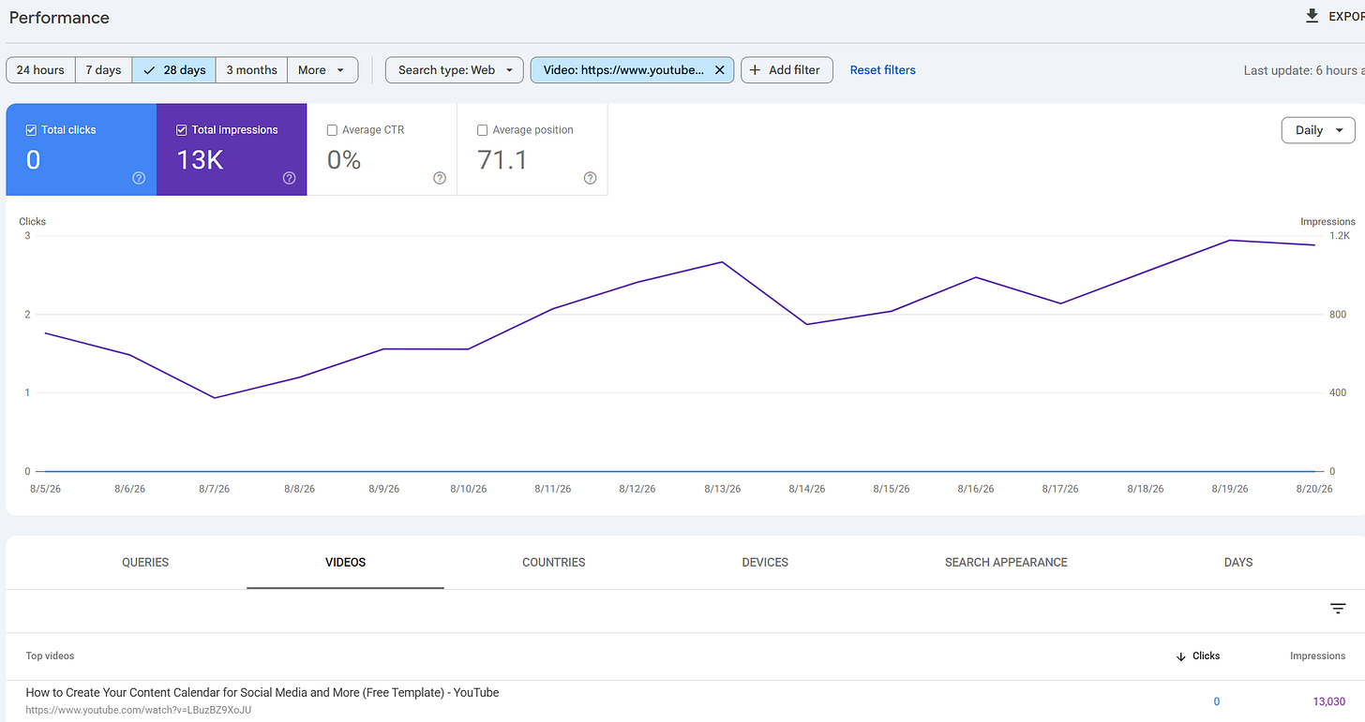The width and height of the screenshot is (1365, 722).
Task: Remove the Video URL filter with X
Action: click(719, 70)
